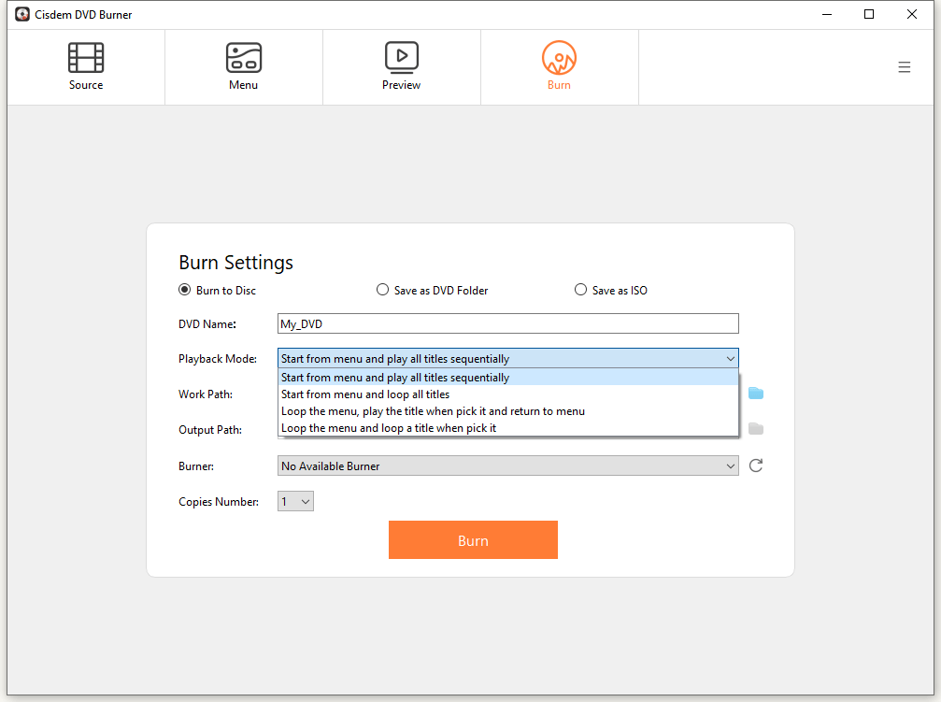Switch to the Source tab
Image resolution: width=941 pixels, height=702 pixels.
(85, 66)
